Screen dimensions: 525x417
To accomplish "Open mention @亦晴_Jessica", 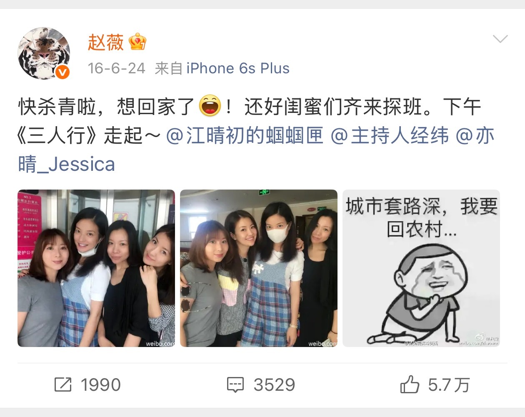I will (x=256, y=150).
